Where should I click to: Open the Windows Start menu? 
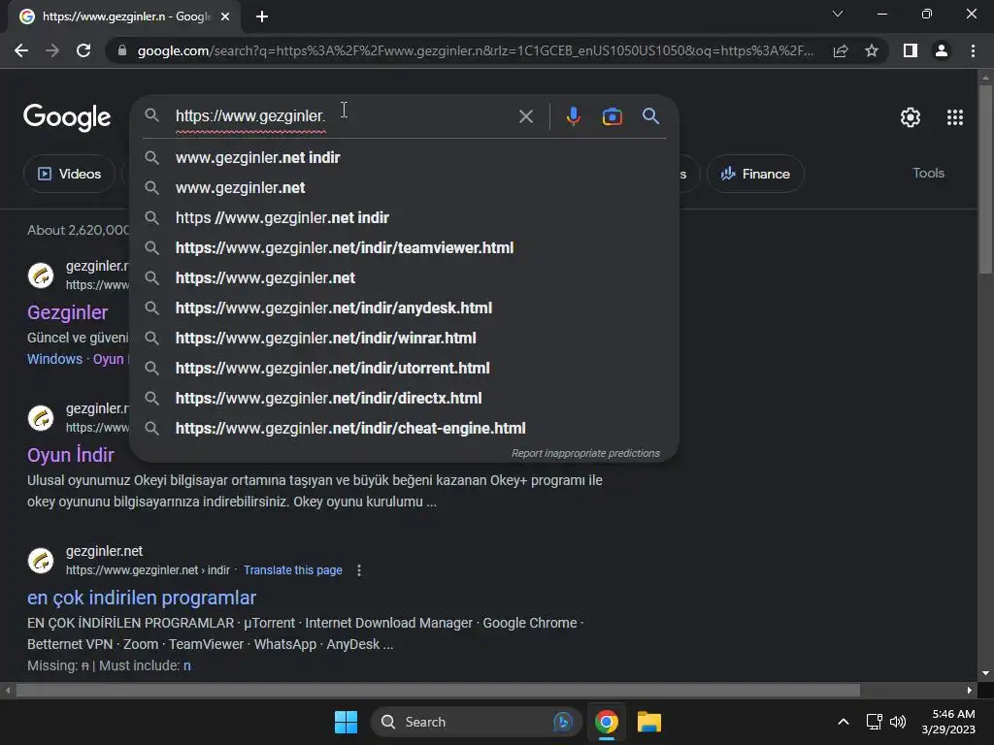click(x=346, y=722)
